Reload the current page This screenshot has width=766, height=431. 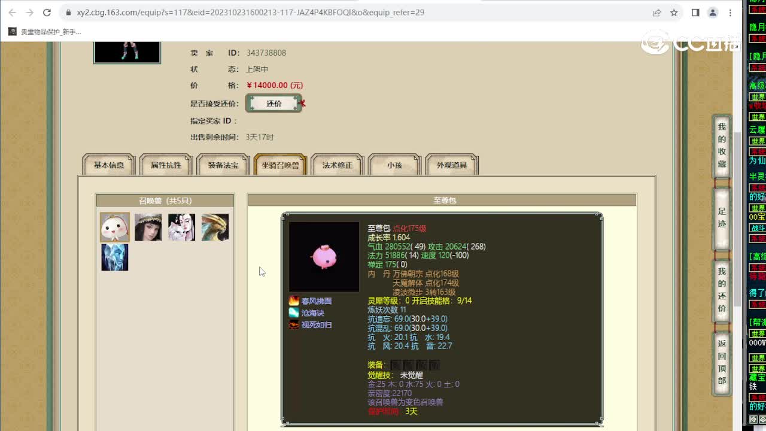tap(47, 12)
